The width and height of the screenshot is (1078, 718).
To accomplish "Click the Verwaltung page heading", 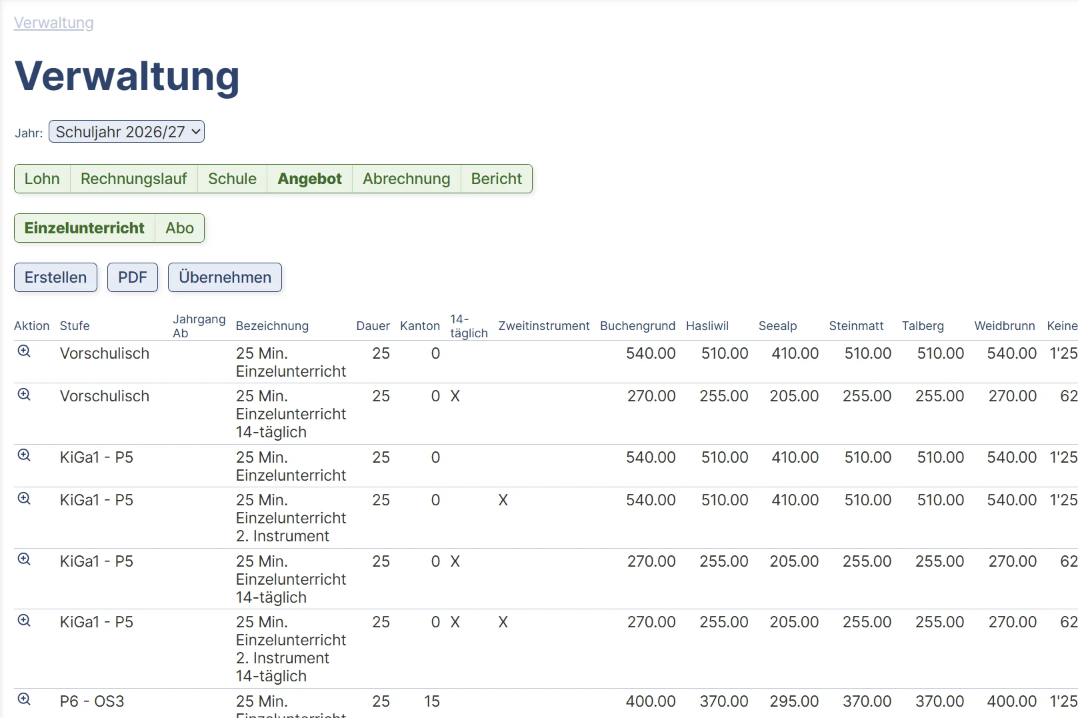I will 127,76.
